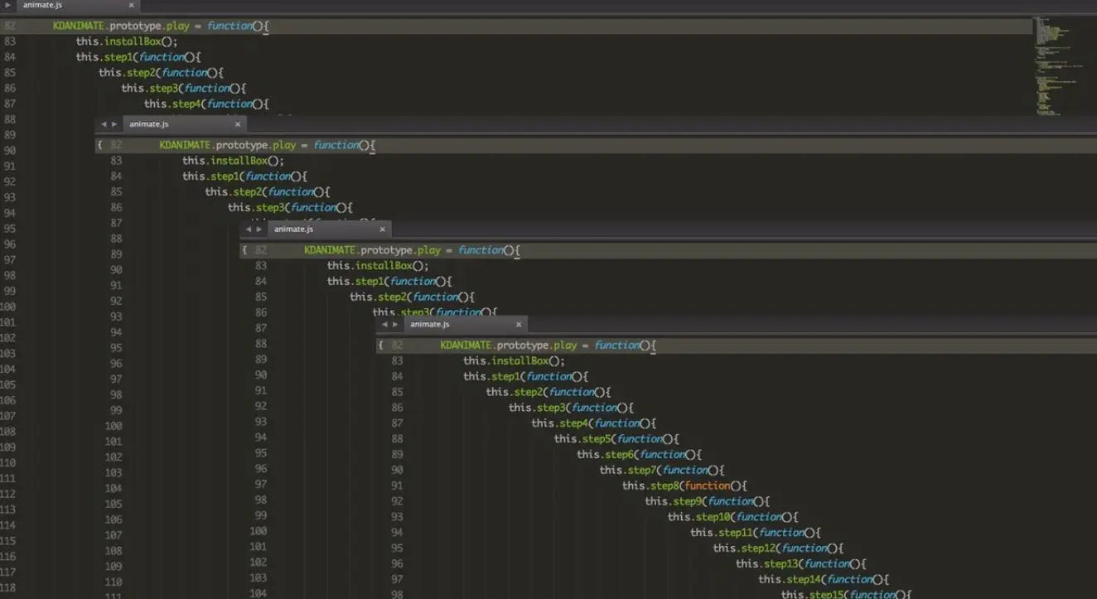Click the previous-tab arrow in the second nested editor

[104, 124]
